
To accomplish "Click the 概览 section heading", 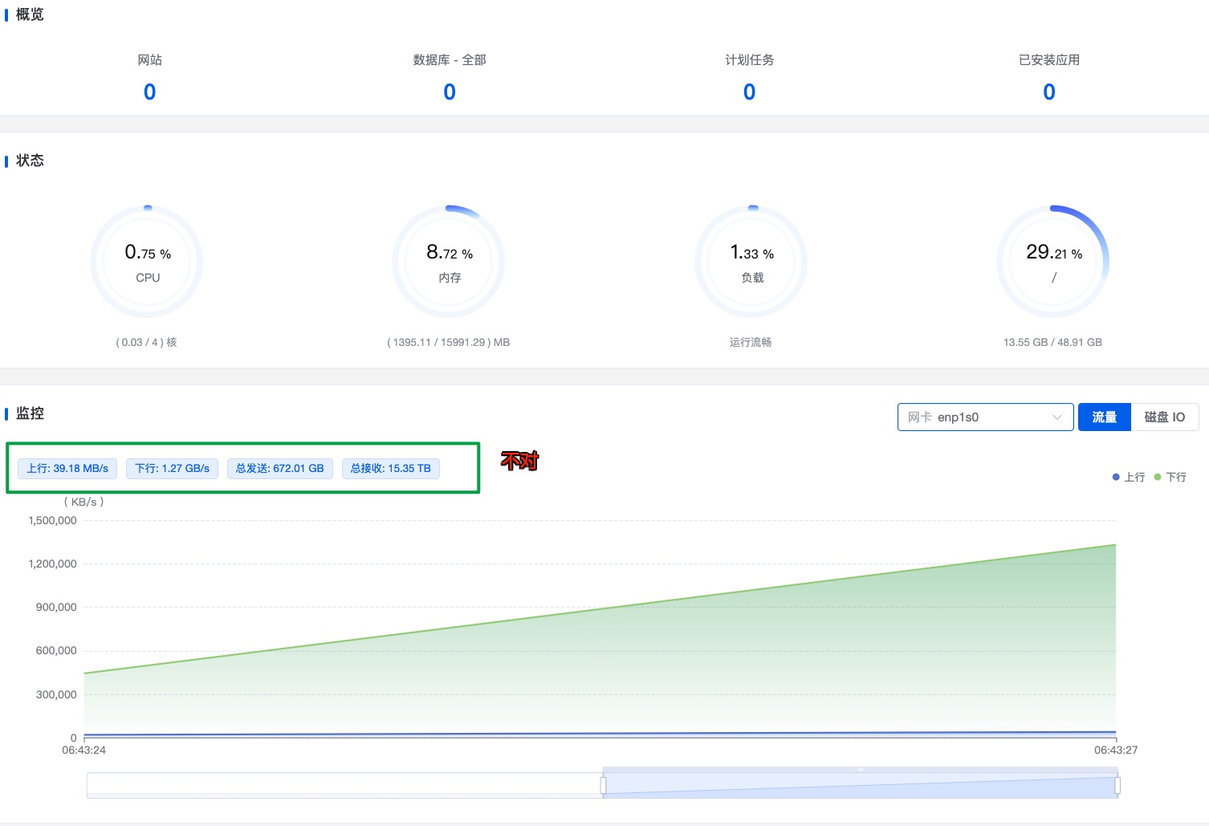I will (31, 14).
